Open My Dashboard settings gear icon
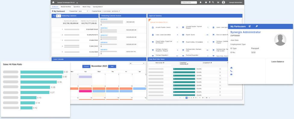 click(x=52, y=11)
